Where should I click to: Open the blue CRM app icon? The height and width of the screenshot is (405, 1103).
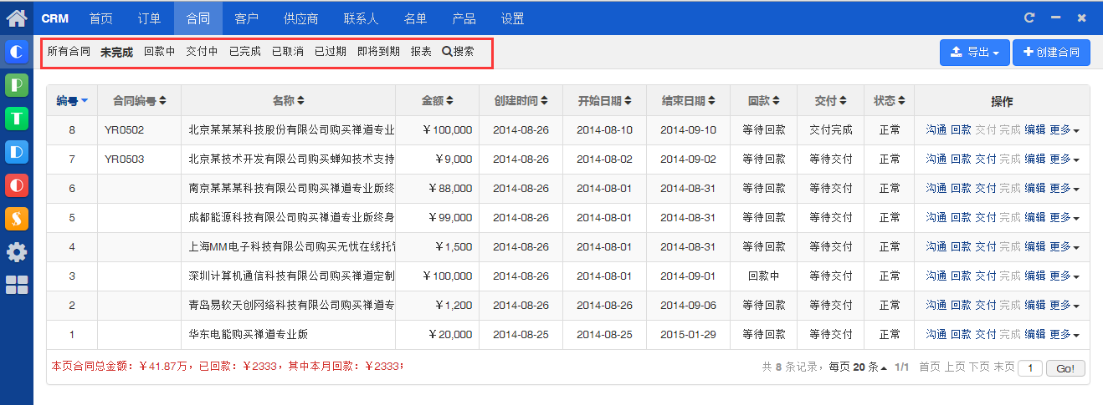pos(17,53)
